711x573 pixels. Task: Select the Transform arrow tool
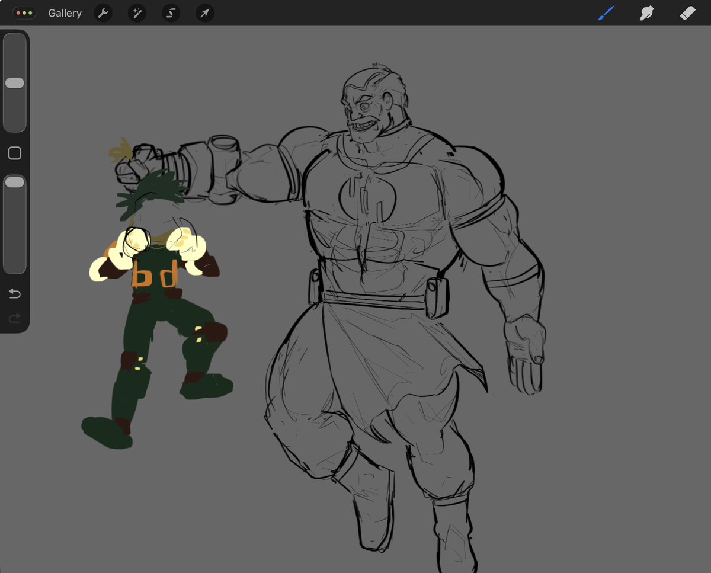pos(204,12)
